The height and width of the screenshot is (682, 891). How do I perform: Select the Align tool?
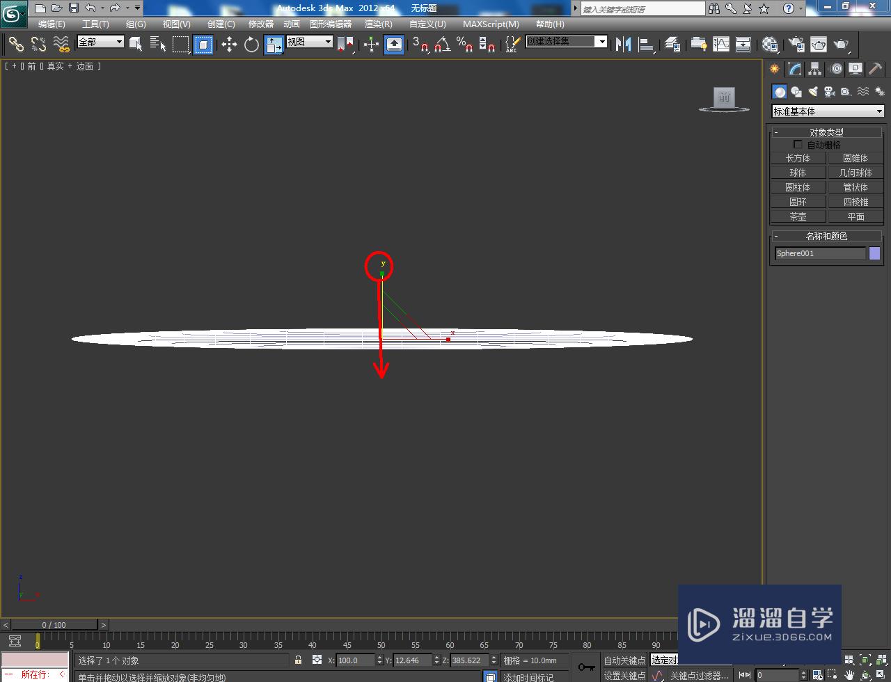point(647,45)
